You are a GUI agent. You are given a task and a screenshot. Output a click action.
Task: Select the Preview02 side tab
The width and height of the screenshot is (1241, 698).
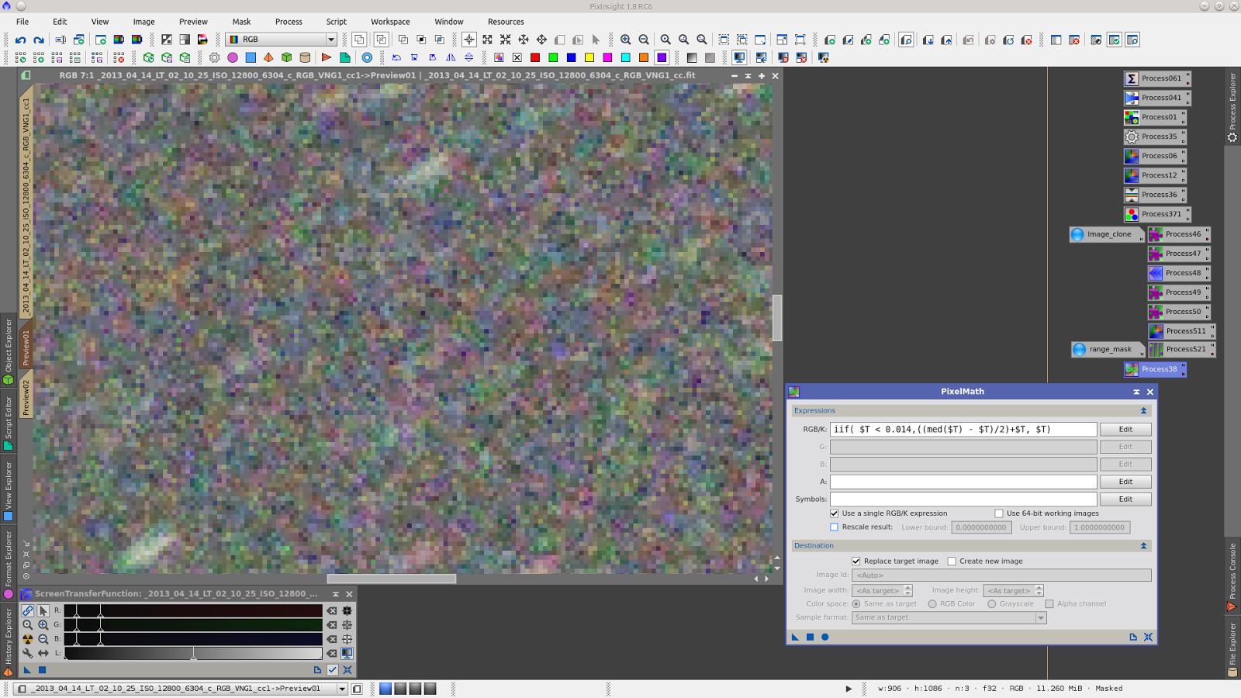[x=26, y=396]
